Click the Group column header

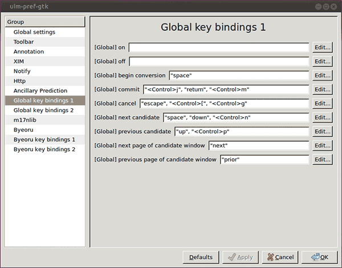pos(45,22)
